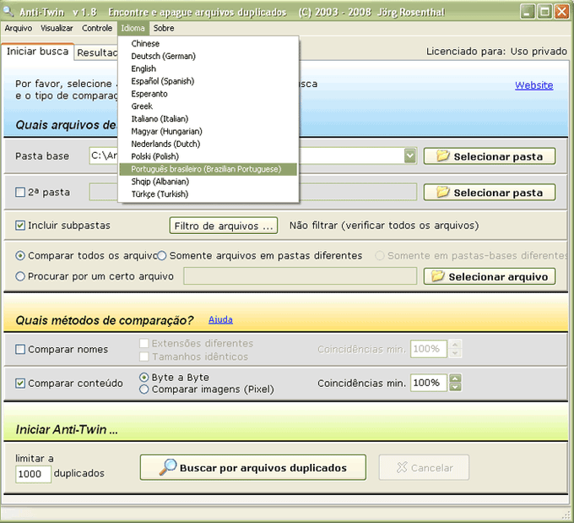Choose Polski (Polish) language
Screen dimensions: 574x523
point(208,156)
